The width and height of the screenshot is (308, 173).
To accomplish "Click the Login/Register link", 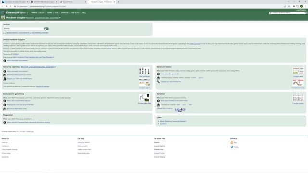I will tap(301, 10).
